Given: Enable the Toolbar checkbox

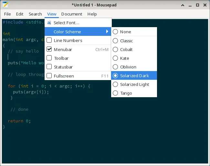Looking at the screenshot, I should click(x=49, y=58).
